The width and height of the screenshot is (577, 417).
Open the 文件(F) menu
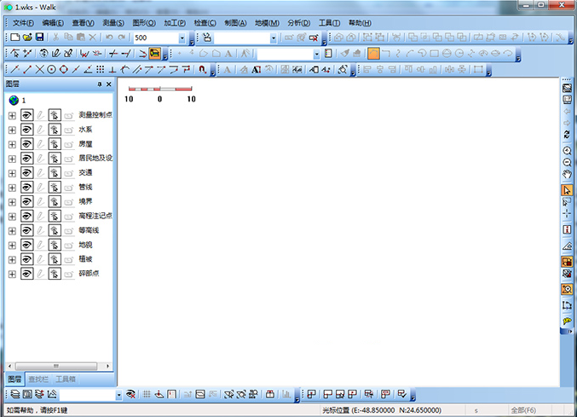click(x=23, y=23)
